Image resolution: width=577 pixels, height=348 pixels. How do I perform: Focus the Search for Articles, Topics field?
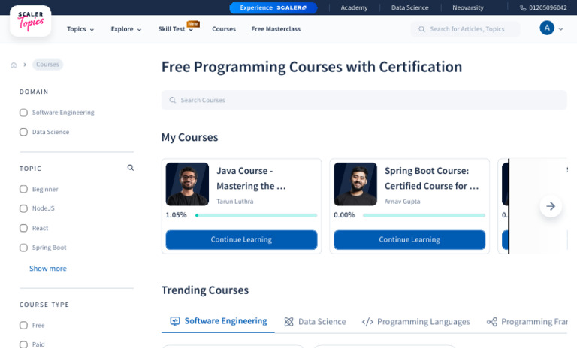465,29
